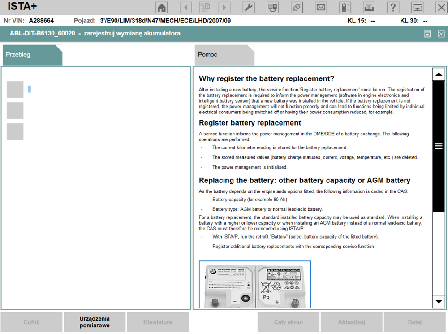The image size is (448, 334).
Task: Click the battery status toolbar icon
Action: (345, 7)
